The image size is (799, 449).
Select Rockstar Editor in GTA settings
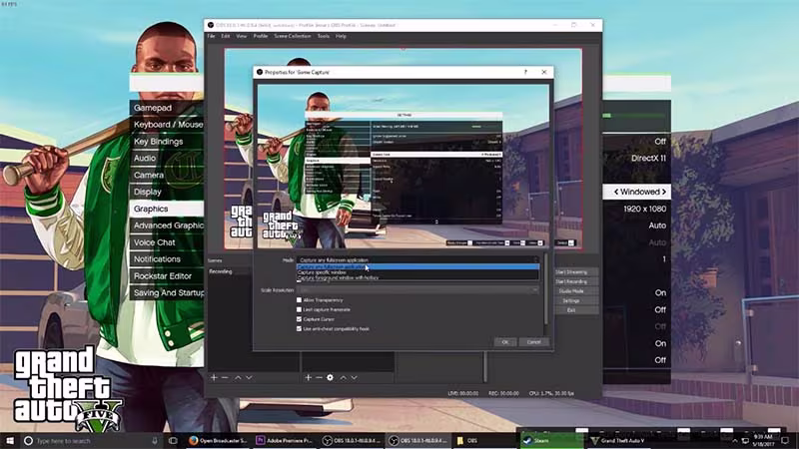(167, 276)
